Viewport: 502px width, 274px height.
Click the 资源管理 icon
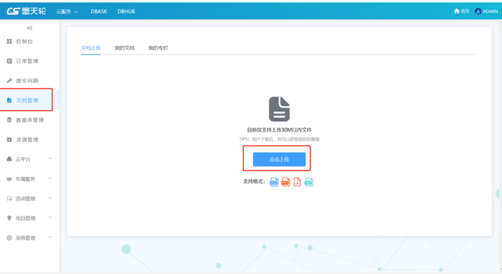(10, 140)
